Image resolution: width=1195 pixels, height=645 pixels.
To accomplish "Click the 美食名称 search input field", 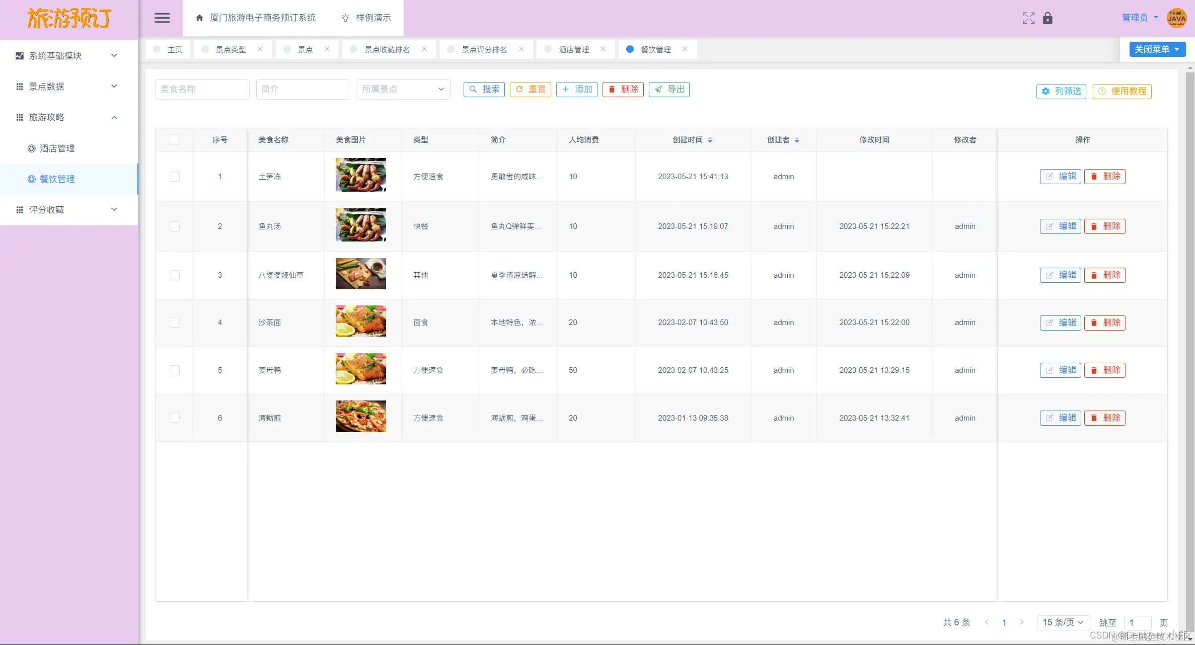I will coord(202,89).
